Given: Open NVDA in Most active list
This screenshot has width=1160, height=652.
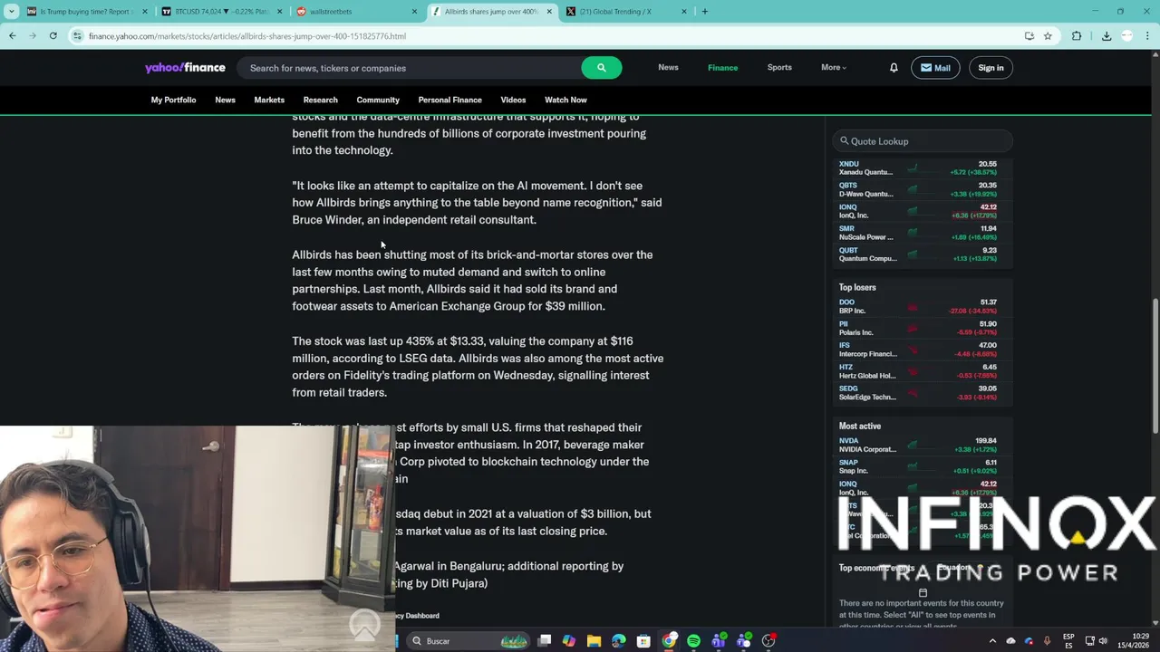Looking at the screenshot, I should 848,441.
